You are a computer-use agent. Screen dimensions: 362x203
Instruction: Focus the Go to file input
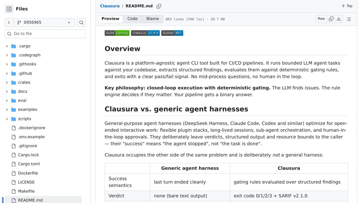[45, 34]
